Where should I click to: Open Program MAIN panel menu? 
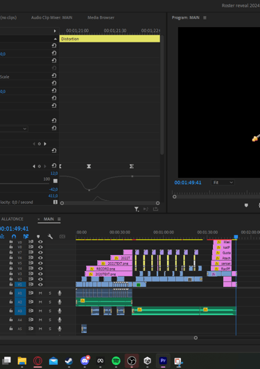[x=205, y=17]
